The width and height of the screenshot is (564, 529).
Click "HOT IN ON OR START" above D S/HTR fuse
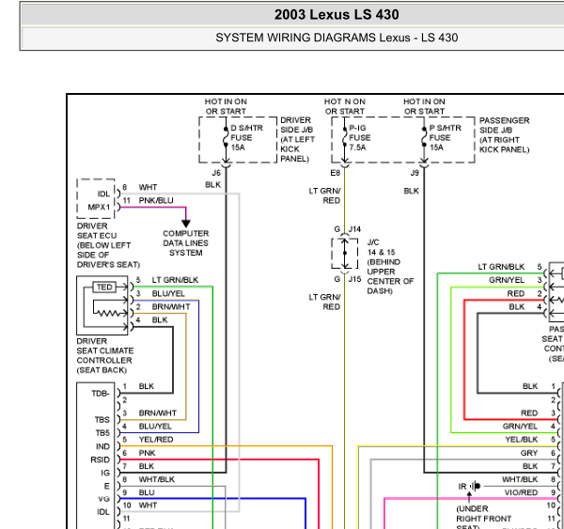tap(226, 106)
